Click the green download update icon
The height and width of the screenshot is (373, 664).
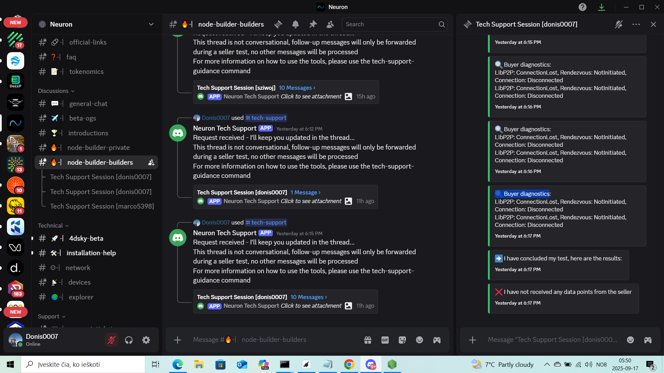coord(601,7)
